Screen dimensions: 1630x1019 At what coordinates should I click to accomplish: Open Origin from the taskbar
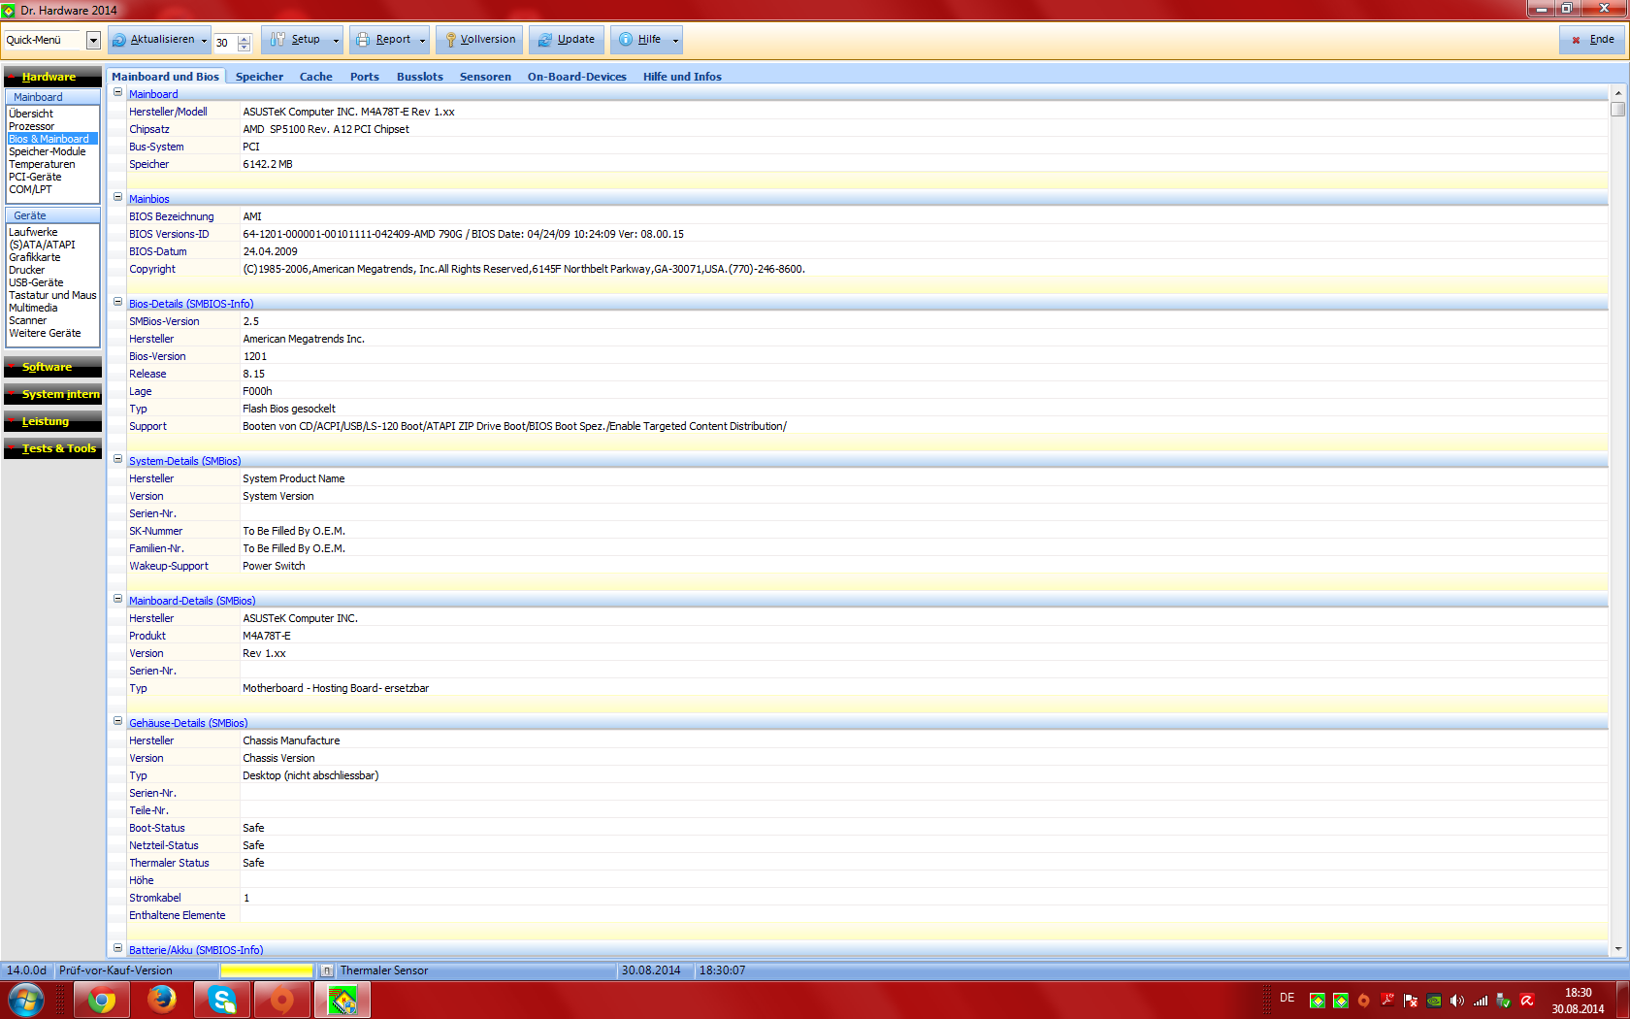tap(282, 1000)
